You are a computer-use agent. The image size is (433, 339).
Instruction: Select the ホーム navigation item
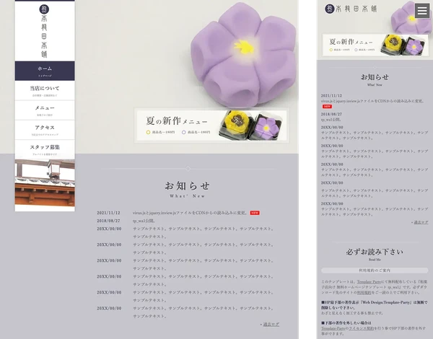coord(45,71)
